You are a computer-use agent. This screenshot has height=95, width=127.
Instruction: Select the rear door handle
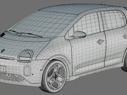point(125,36)
